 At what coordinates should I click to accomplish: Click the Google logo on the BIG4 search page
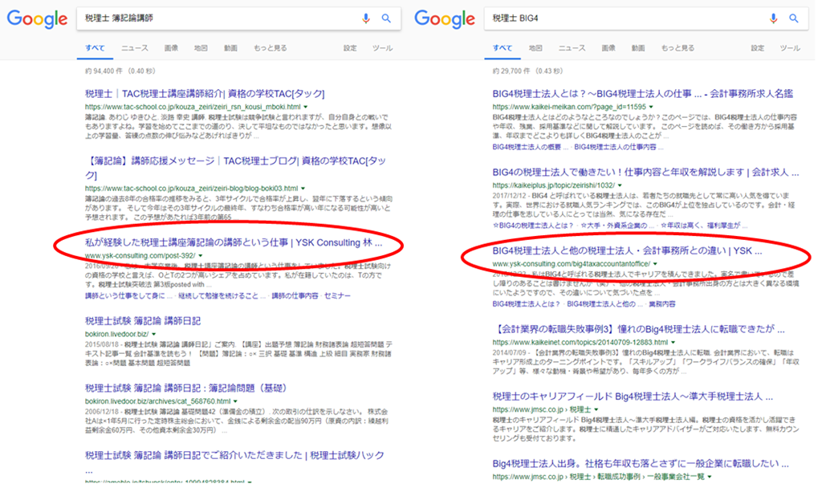click(x=445, y=19)
